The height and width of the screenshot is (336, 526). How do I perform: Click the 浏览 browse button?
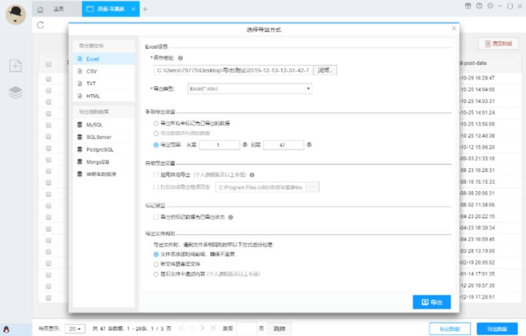coord(324,69)
